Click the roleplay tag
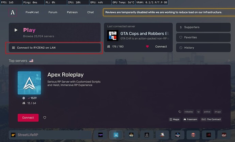The width and height of the screenshot is (235, 142). click(x=189, y=112)
